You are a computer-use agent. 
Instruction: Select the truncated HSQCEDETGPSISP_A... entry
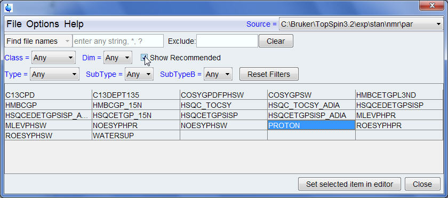pyautogui.click(x=49, y=115)
